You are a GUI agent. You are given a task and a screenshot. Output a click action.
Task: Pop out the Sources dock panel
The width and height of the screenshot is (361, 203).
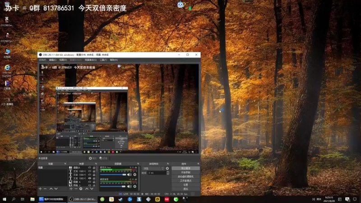[96, 164]
